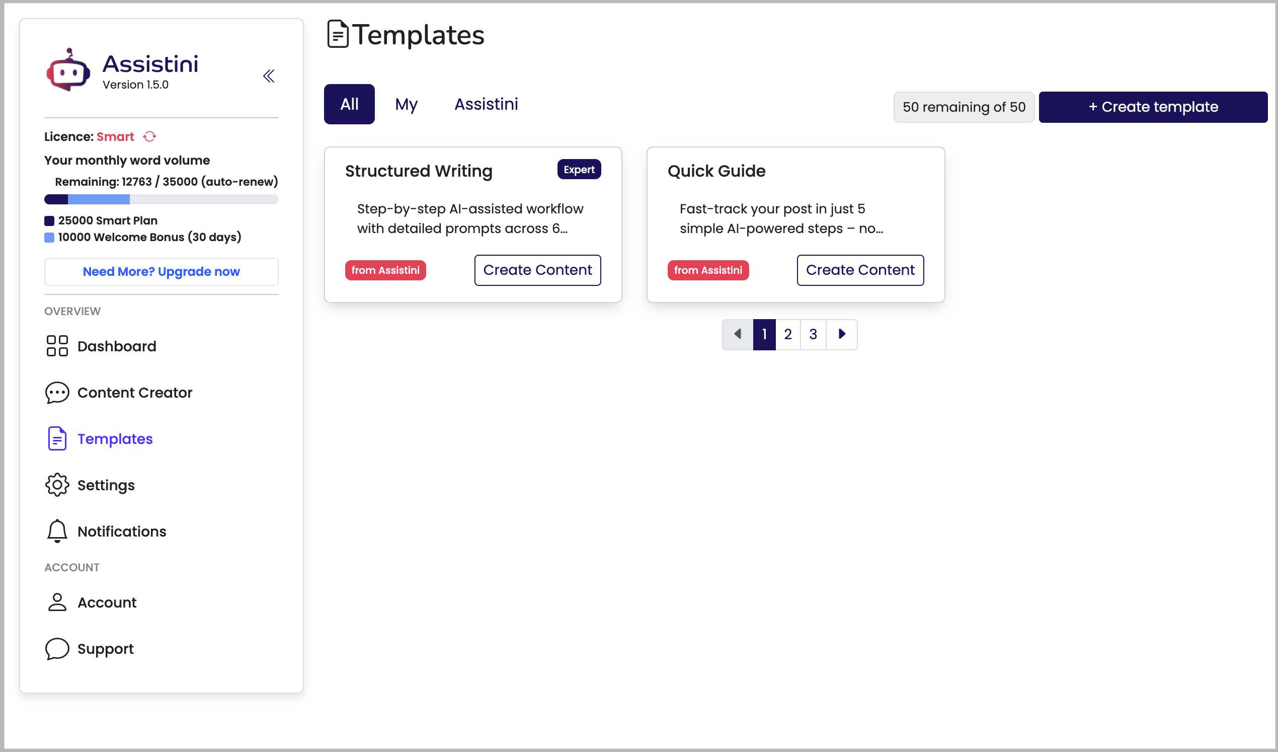Create Content from Structured Writing template
Image resolution: width=1278 pixels, height=752 pixels.
pyautogui.click(x=537, y=270)
